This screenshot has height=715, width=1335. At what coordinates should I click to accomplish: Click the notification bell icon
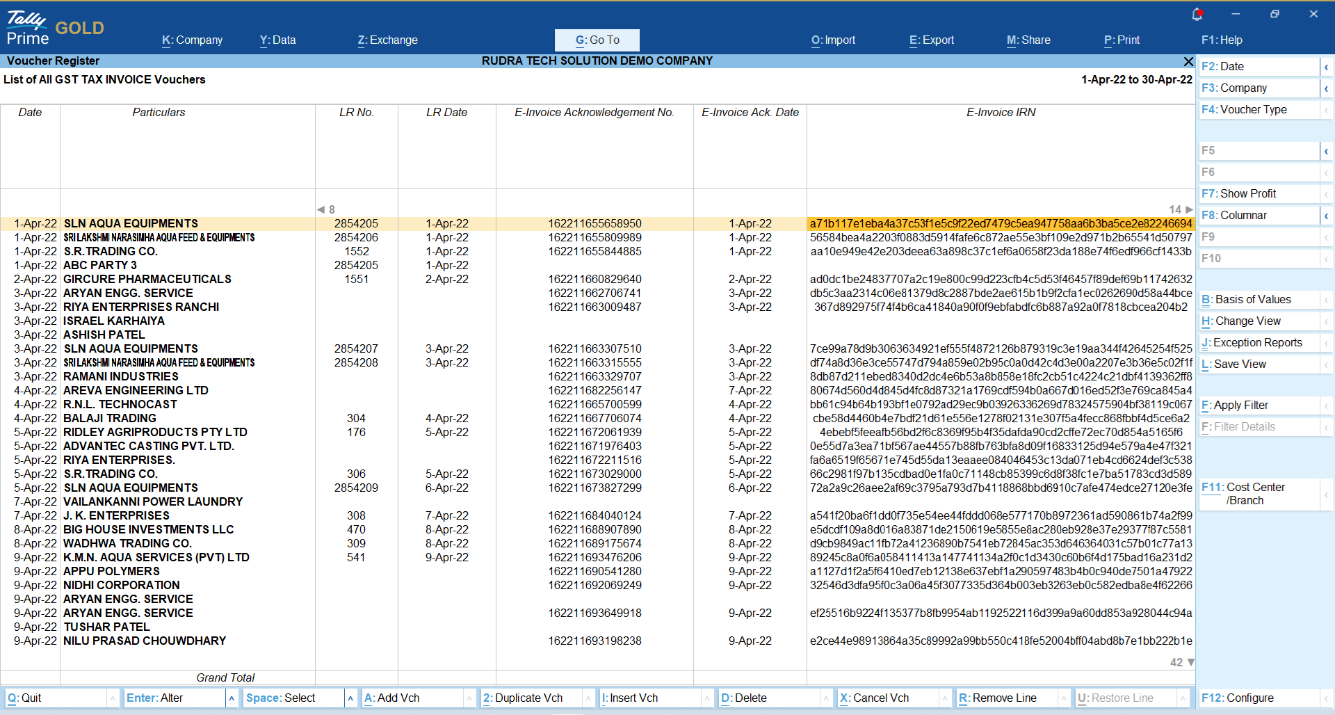1197,14
